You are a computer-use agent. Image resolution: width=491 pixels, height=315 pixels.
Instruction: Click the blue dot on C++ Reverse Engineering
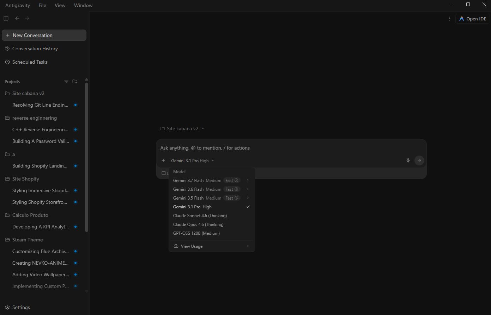coord(75,130)
